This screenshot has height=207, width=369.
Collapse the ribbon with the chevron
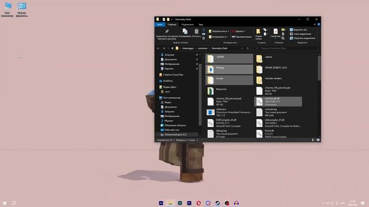pyautogui.click(x=314, y=24)
